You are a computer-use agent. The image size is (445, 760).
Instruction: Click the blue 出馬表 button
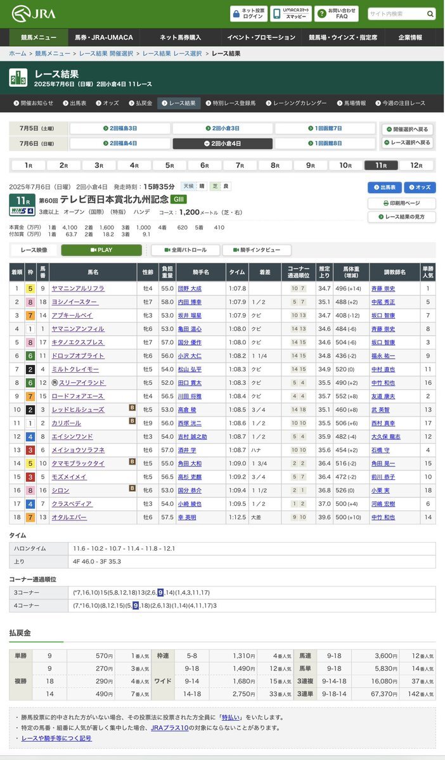tap(384, 187)
